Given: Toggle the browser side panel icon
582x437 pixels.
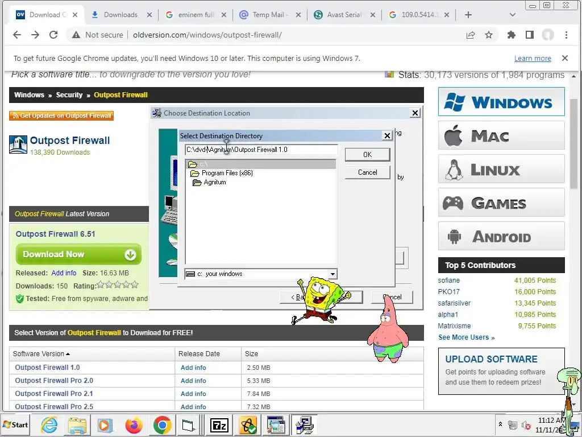Looking at the screenshot, I should pos(530,35).
